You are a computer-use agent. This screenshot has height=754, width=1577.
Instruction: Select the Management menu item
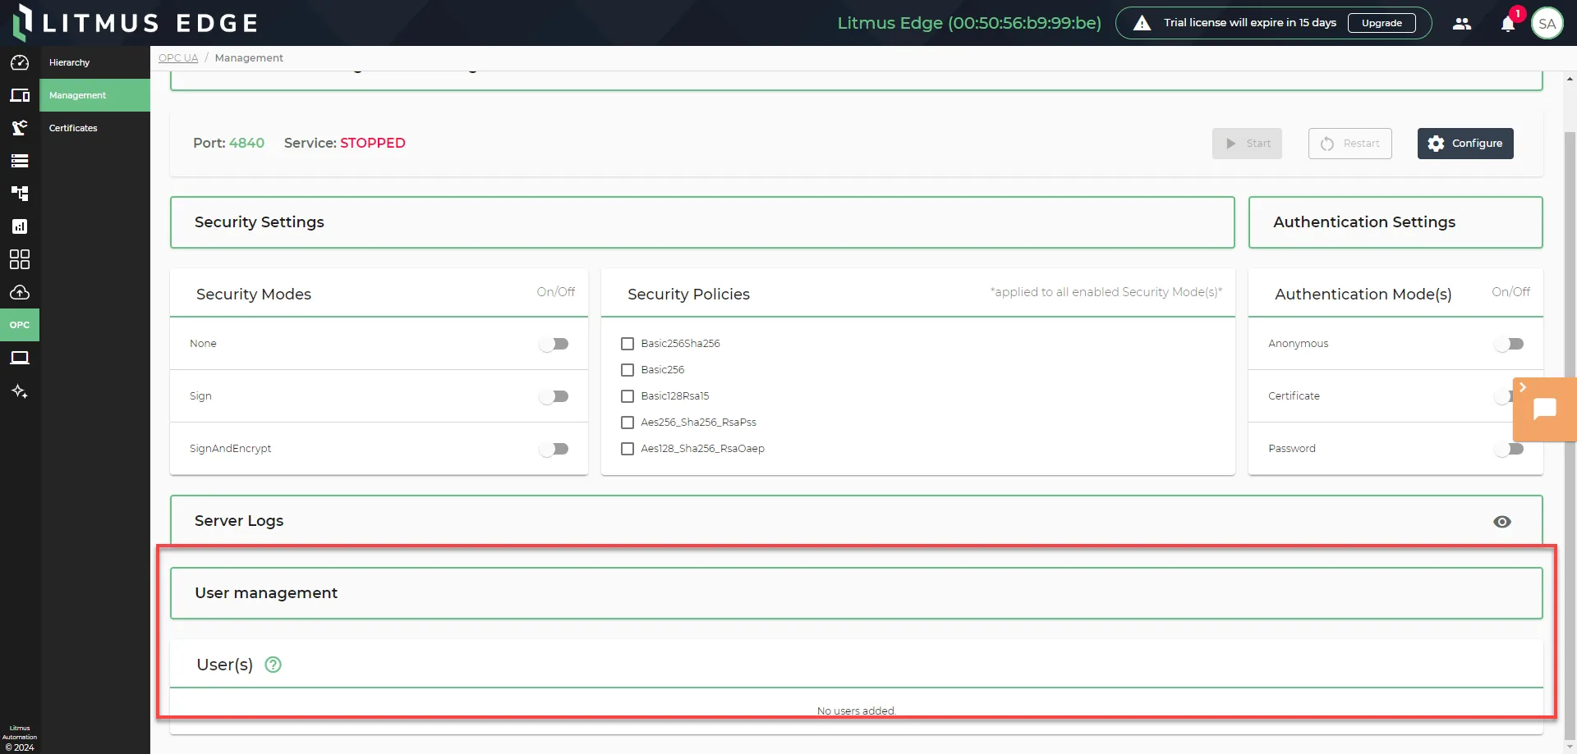coord(94,95)
